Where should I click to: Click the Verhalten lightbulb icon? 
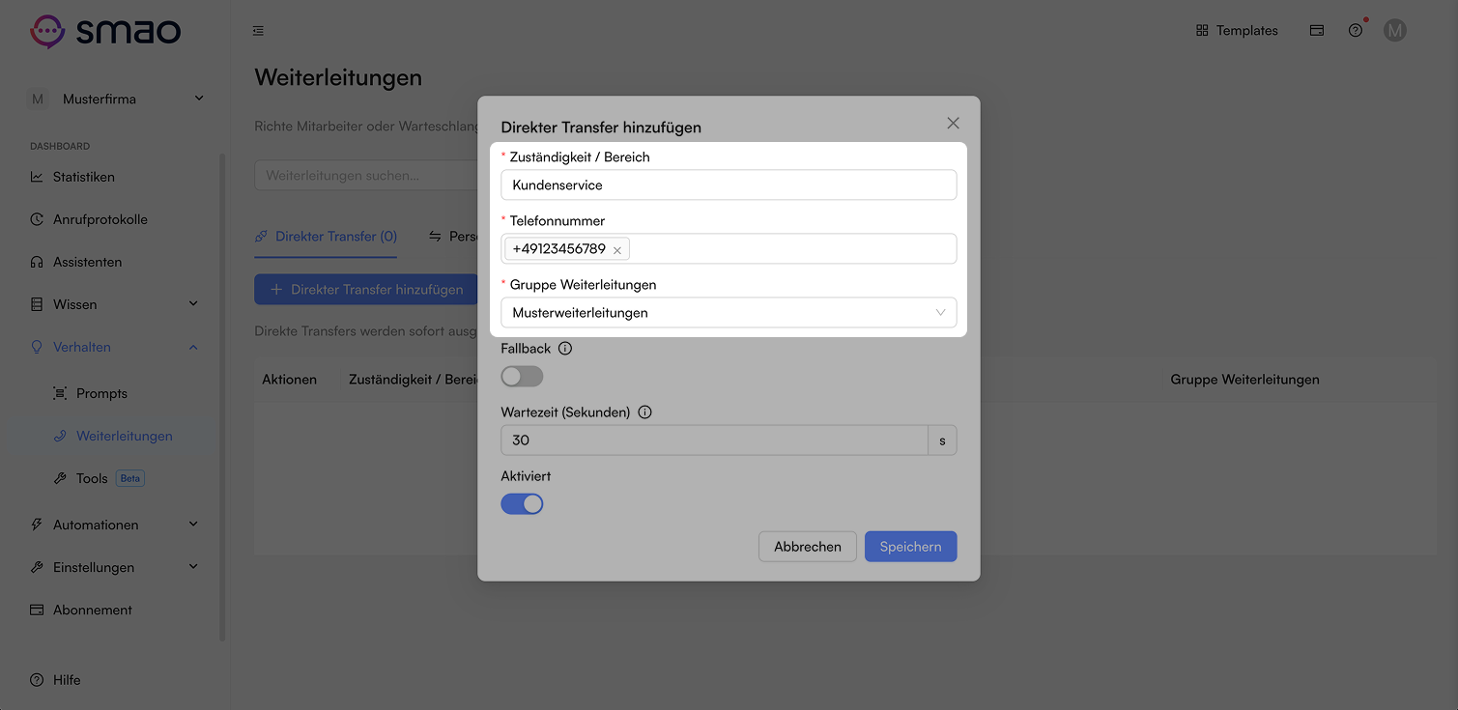click(37, 347)
